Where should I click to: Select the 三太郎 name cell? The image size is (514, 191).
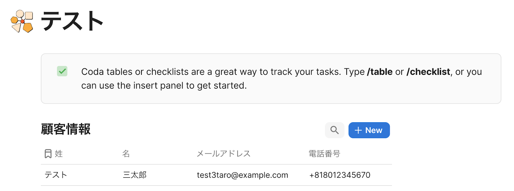coord(135,175)
